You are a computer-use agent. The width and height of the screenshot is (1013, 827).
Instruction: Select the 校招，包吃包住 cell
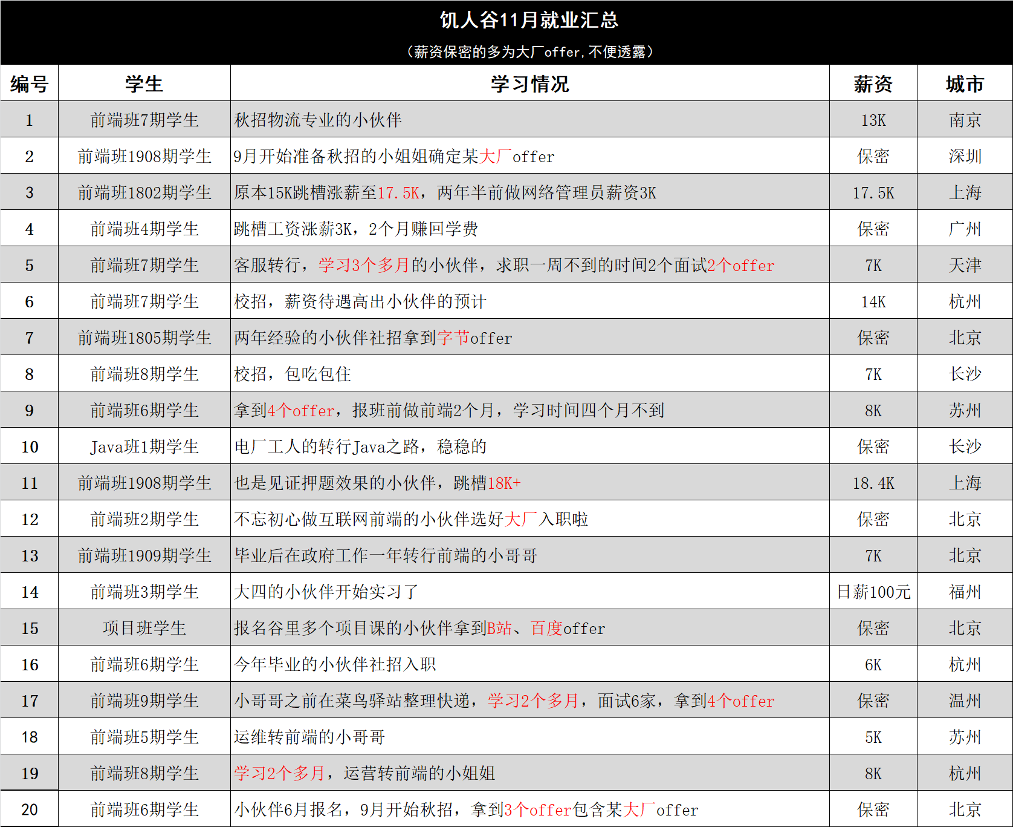click(530, 374)
